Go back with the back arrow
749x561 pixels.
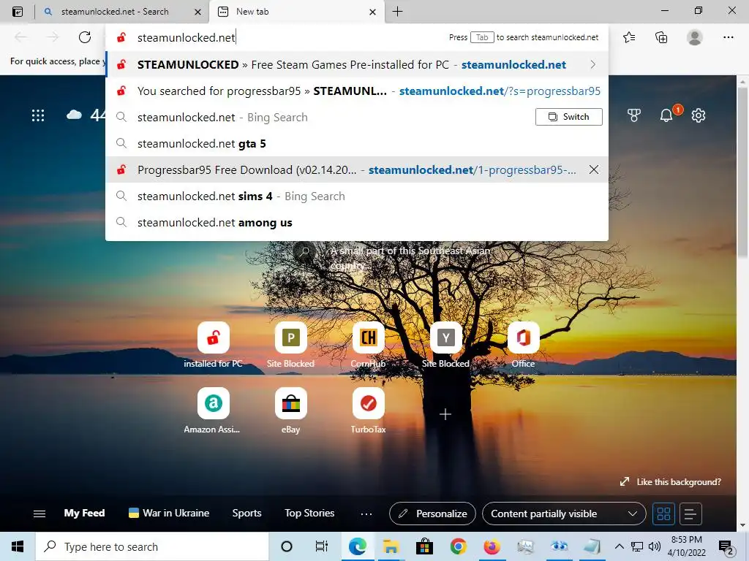20,37
